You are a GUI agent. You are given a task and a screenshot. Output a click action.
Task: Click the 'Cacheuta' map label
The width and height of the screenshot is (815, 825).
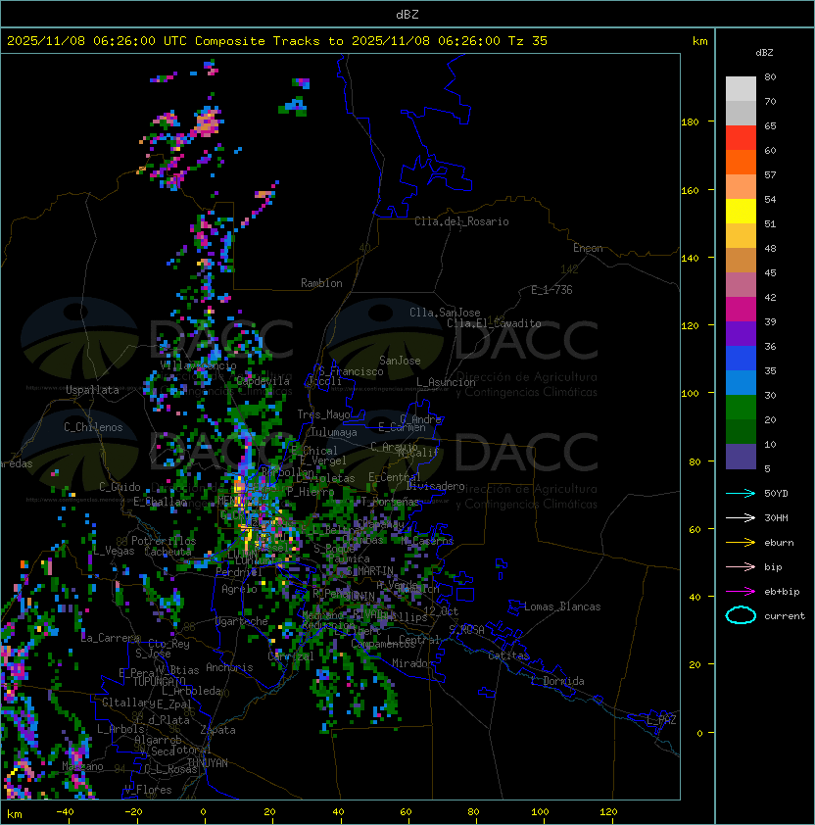point(168,552)
